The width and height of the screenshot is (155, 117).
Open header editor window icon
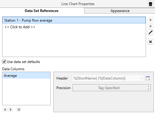point(148,78)
